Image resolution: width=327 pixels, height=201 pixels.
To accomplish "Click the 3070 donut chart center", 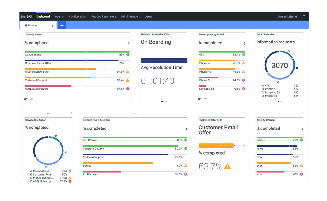I will tap(280, 65).
